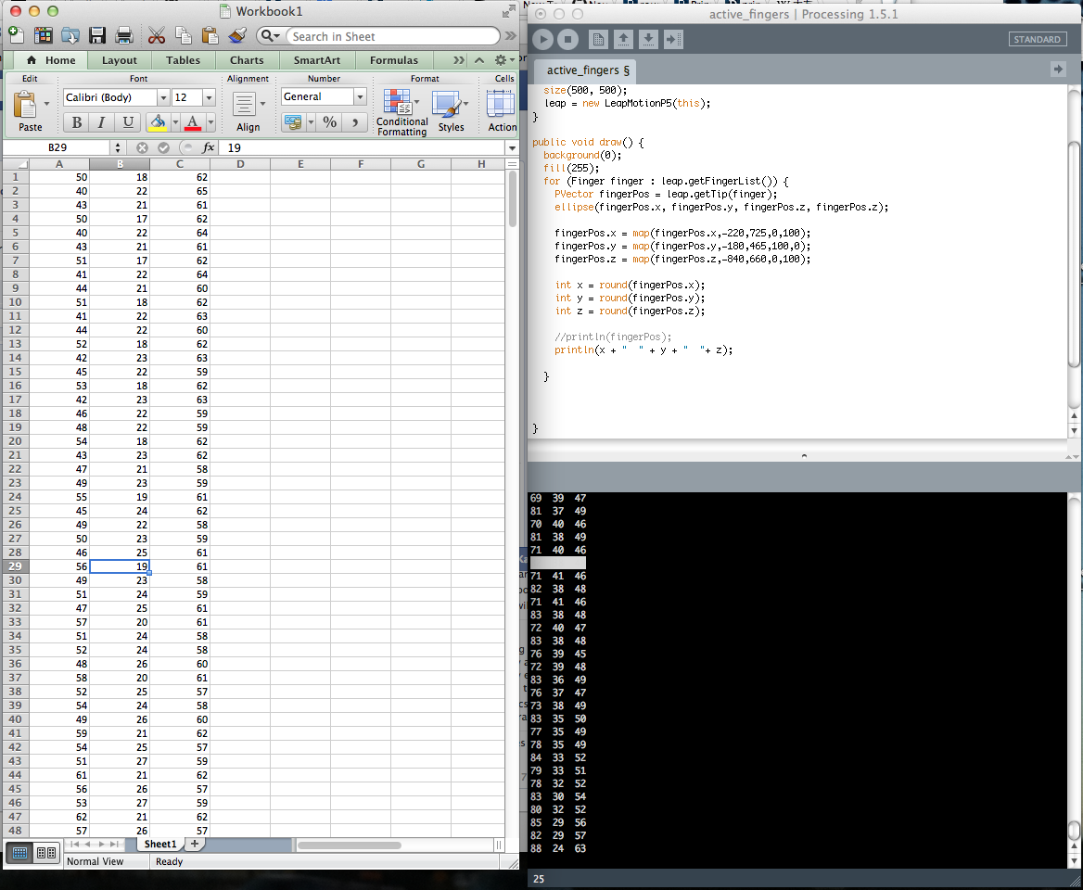Click the Name Box showing B29
Image resolution: width=1083 pixels, height=890 pixels.
[57, 147]
